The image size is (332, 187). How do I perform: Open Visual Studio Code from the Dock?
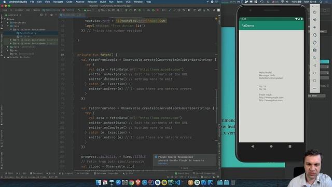point(177,182)
